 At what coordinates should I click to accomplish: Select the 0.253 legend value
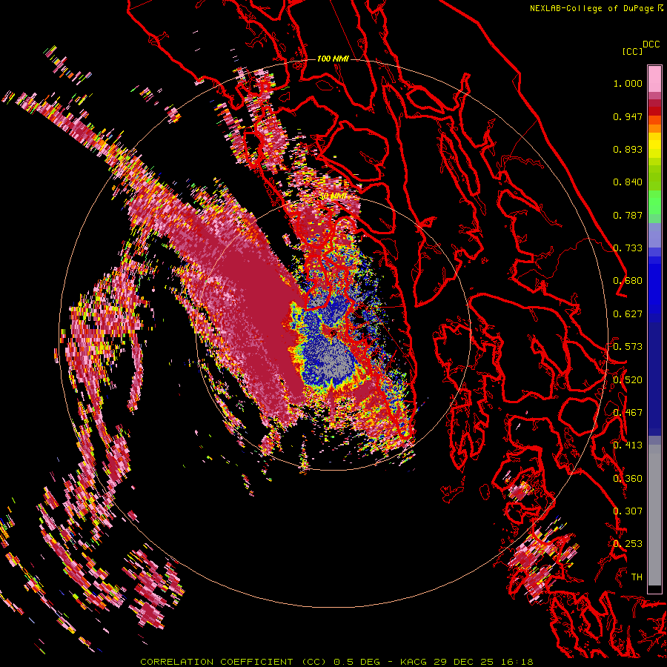click(x=628, y=544)
